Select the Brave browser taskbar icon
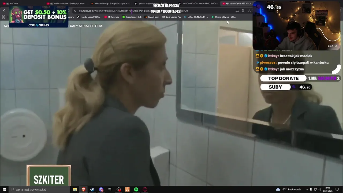The height and width of the screenshot is (193, 343). (x=84, y=190)
